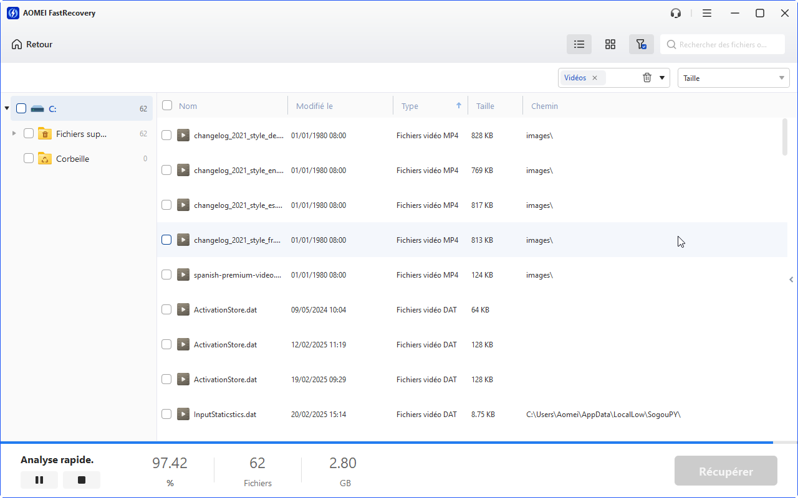Open the filter options icon
Image resolution: width=798 pixels, height=498 pixels.
[x=641, y=44]
